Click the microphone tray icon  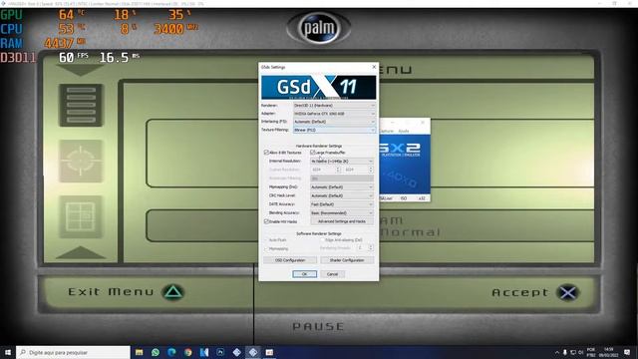pyautogui.click(x=565, y=352)
